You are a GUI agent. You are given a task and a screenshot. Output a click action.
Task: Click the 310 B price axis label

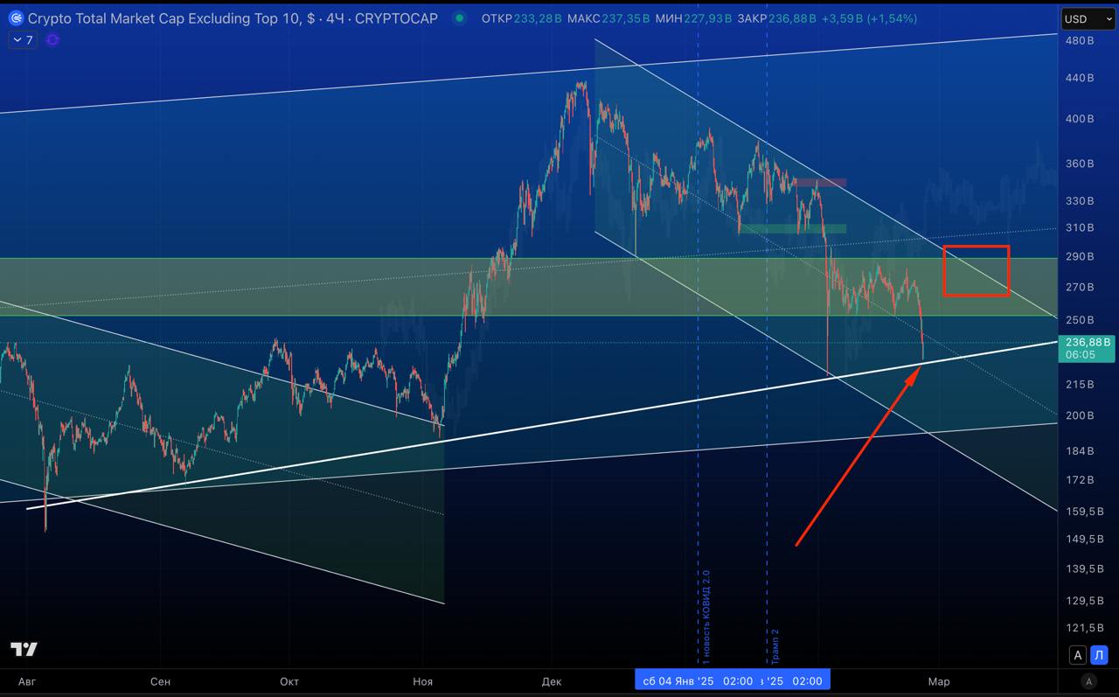coord(1080,227)
